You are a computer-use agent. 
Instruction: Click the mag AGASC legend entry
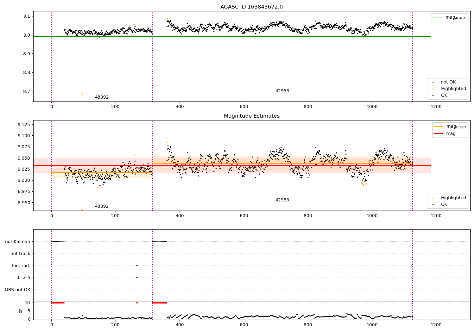coord(449,17)
